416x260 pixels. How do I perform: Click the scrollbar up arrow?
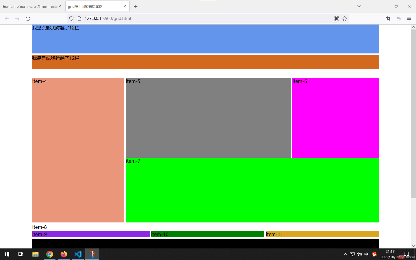[x=413, y=27]
